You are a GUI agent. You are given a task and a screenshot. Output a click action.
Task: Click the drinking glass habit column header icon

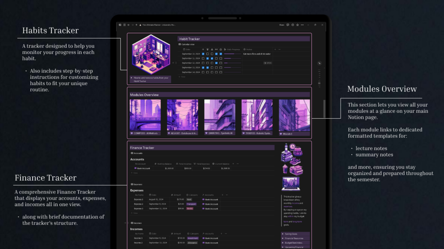(x=208, y=49)
